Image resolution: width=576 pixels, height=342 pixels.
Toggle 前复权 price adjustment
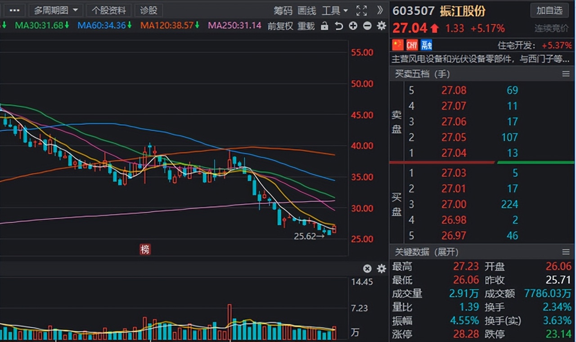tap(280, 26)
